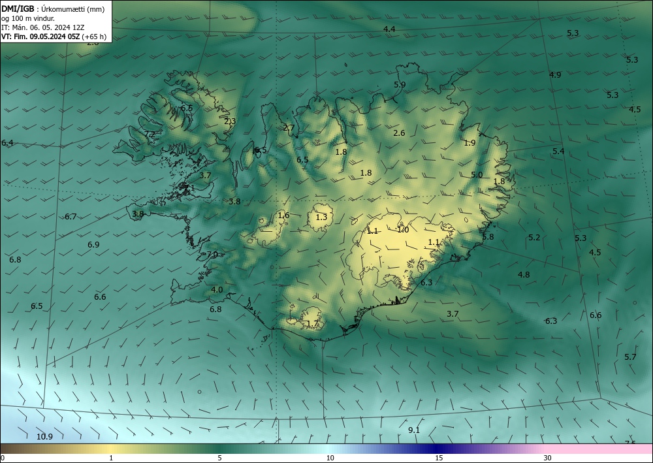
Task: Click the value "1.7" on Mýrdalsjökull glacier
Action: [312, 324]
